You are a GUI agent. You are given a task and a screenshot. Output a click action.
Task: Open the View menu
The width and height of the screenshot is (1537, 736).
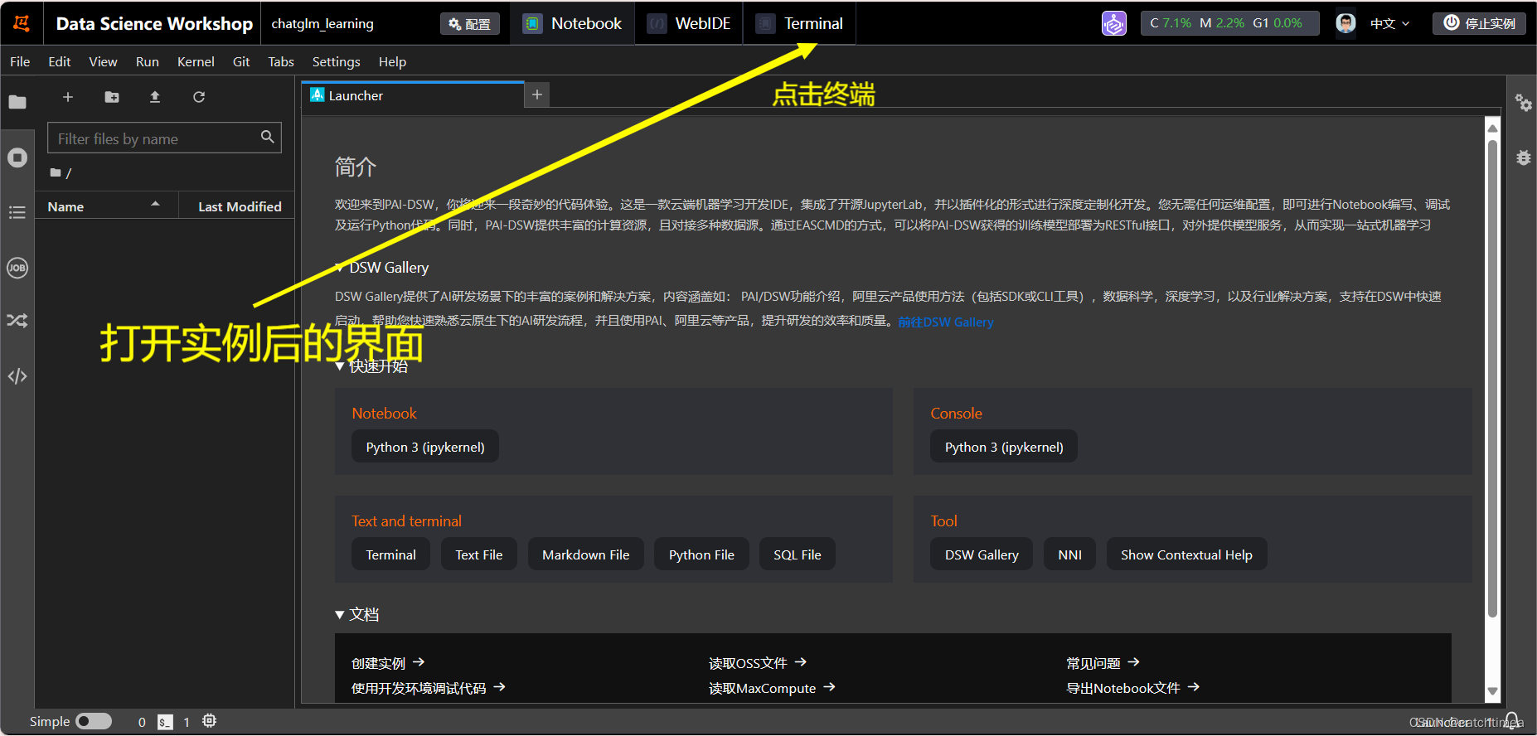103,61
